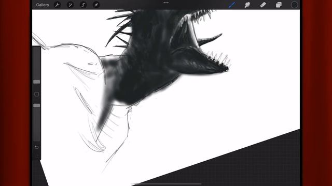Click the brush size slider handle

[37, 82]
